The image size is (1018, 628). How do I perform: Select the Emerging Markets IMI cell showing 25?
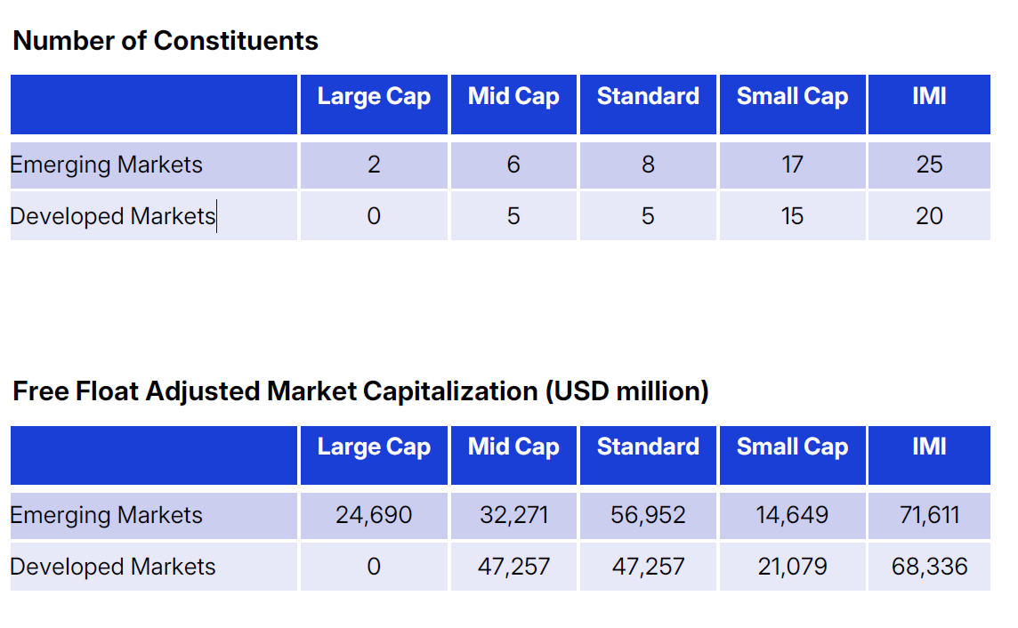[x=929, y=165]
